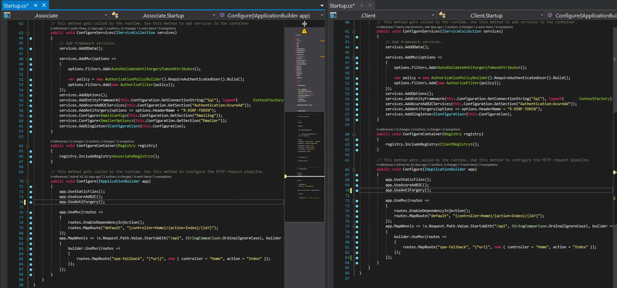Pin the left Startup.cs tab
The width and height of the screenshot is (617, 288).
pyautogui.click(x=35, y=5)
